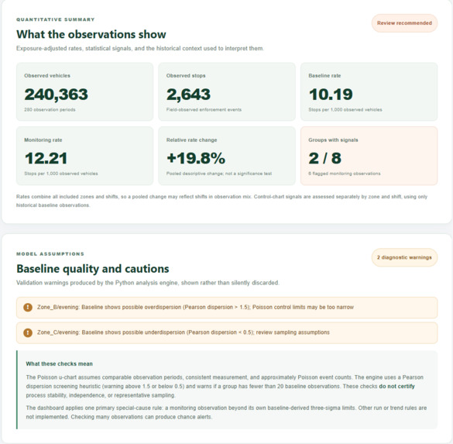This screenshot has height=444, width=453.
Task: Click the Quantitative Summary section label
Action: pyautogui.click(x=56, y=19)
